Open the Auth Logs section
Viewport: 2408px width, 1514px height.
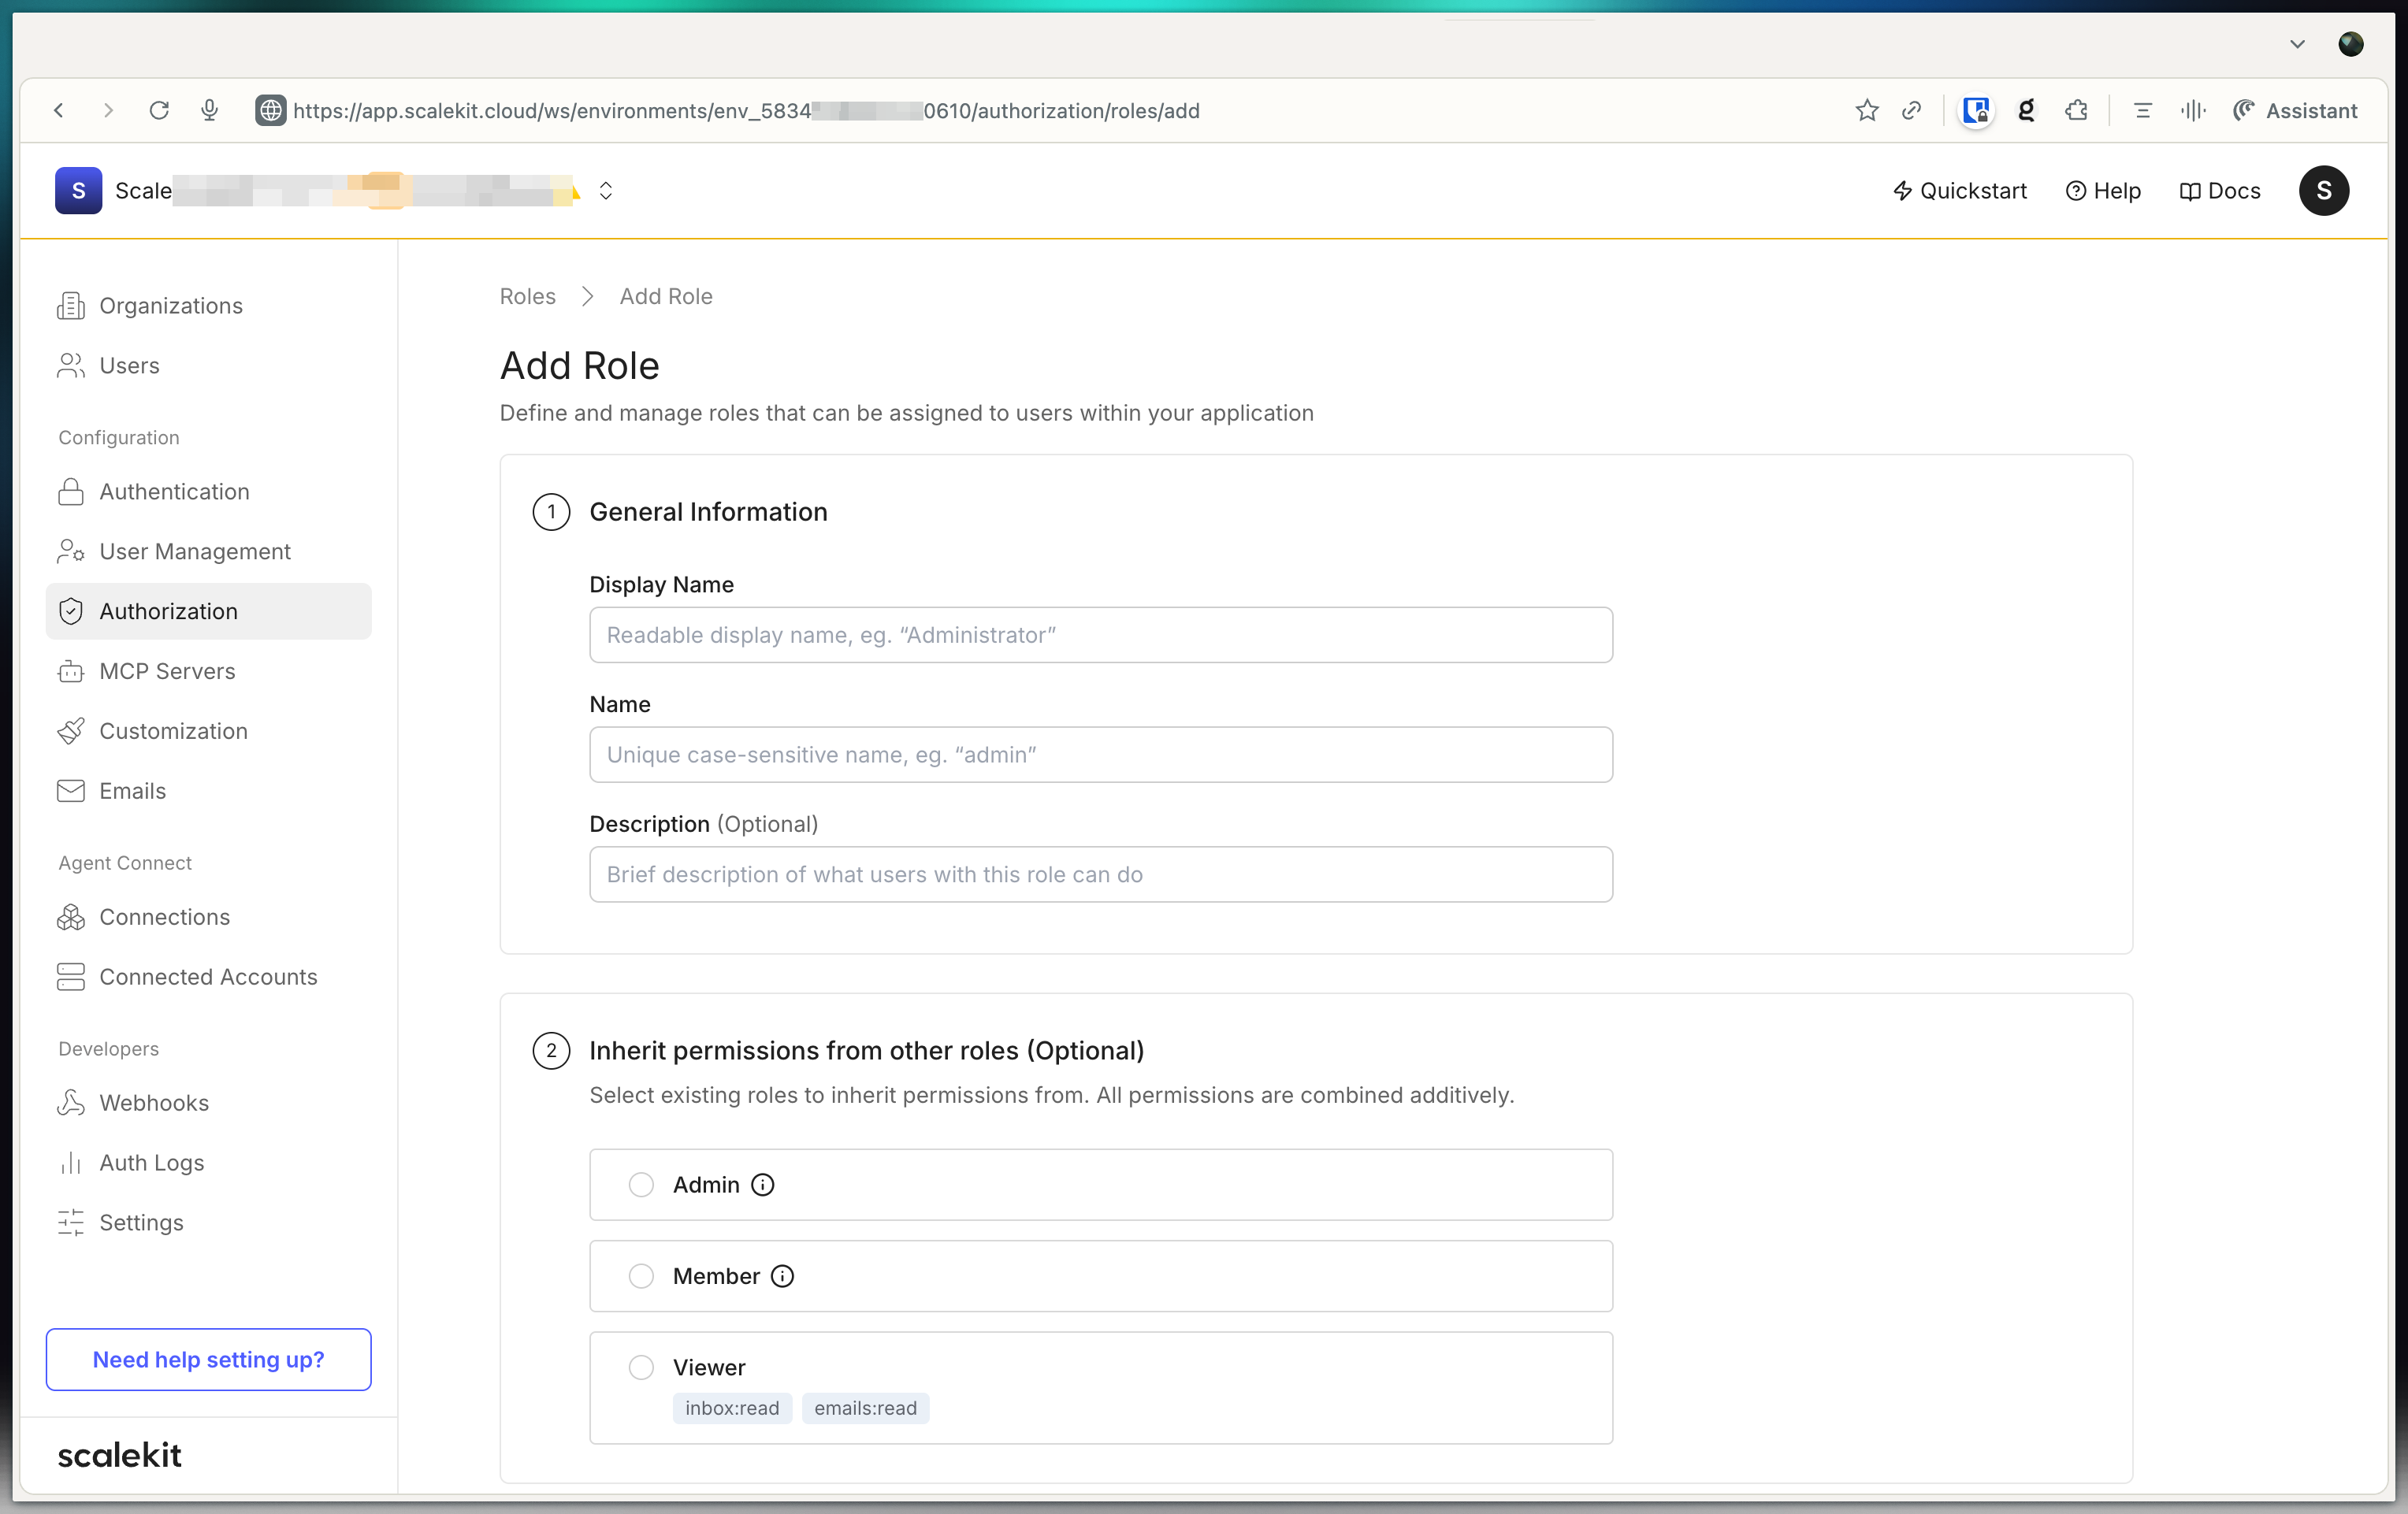tap(151, 1162)
